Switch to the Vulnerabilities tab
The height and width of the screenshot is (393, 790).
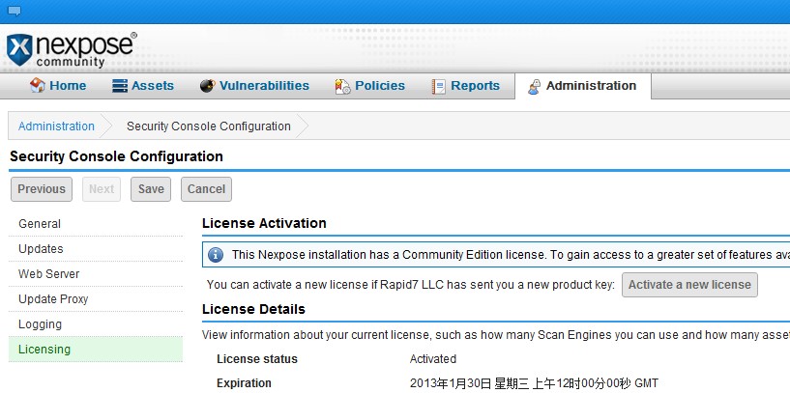point(254,86)
